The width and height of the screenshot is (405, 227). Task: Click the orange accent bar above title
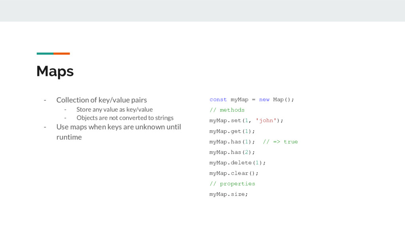62,54
